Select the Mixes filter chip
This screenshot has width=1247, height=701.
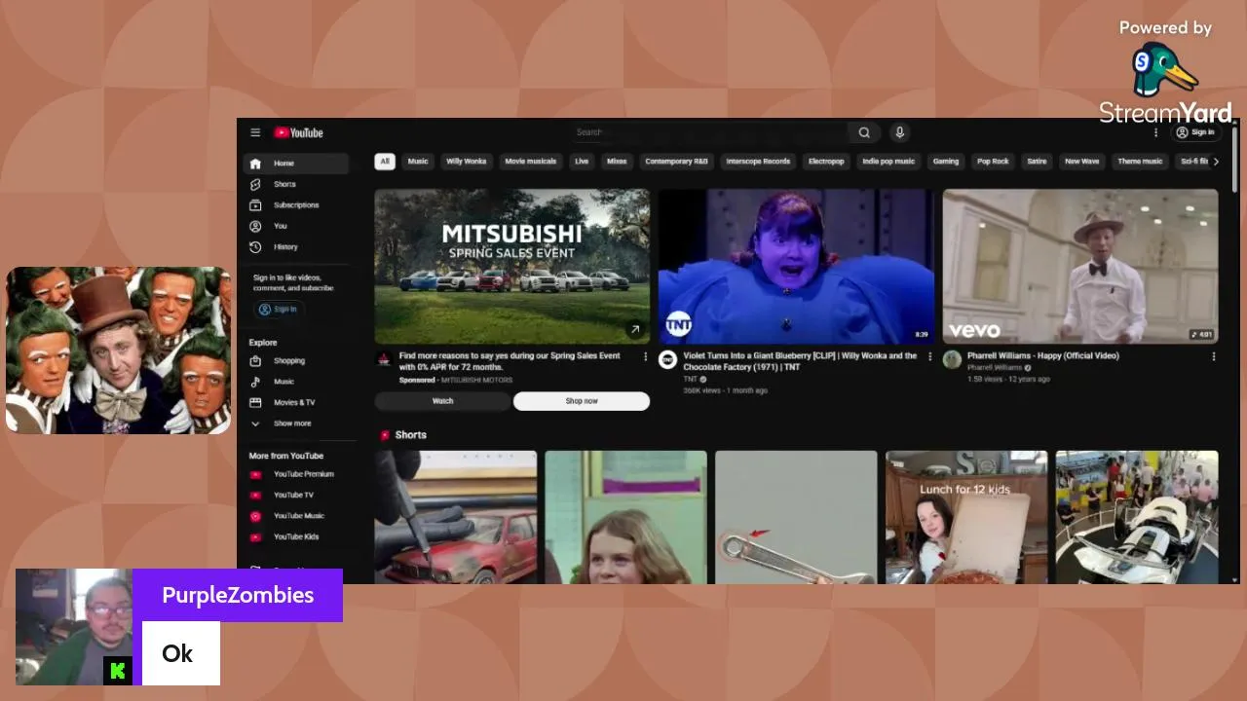617,162
